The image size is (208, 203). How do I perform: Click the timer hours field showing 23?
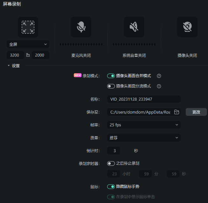(x=114, y=174)
